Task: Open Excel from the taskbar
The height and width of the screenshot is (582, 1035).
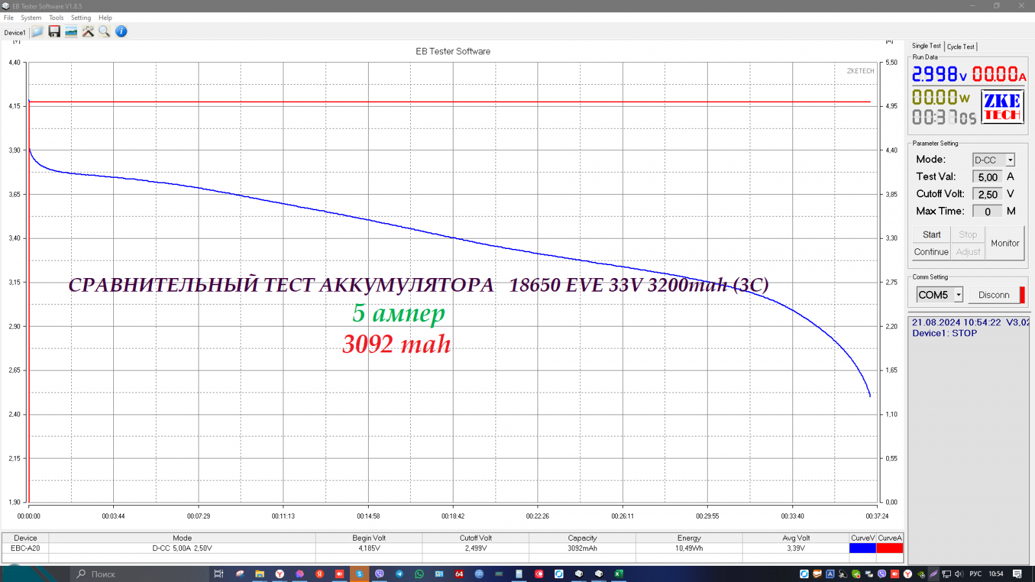Action: (x=618, y=574)
